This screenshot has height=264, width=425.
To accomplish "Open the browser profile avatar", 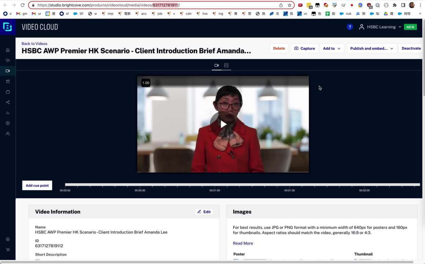I will click(412, 5).
